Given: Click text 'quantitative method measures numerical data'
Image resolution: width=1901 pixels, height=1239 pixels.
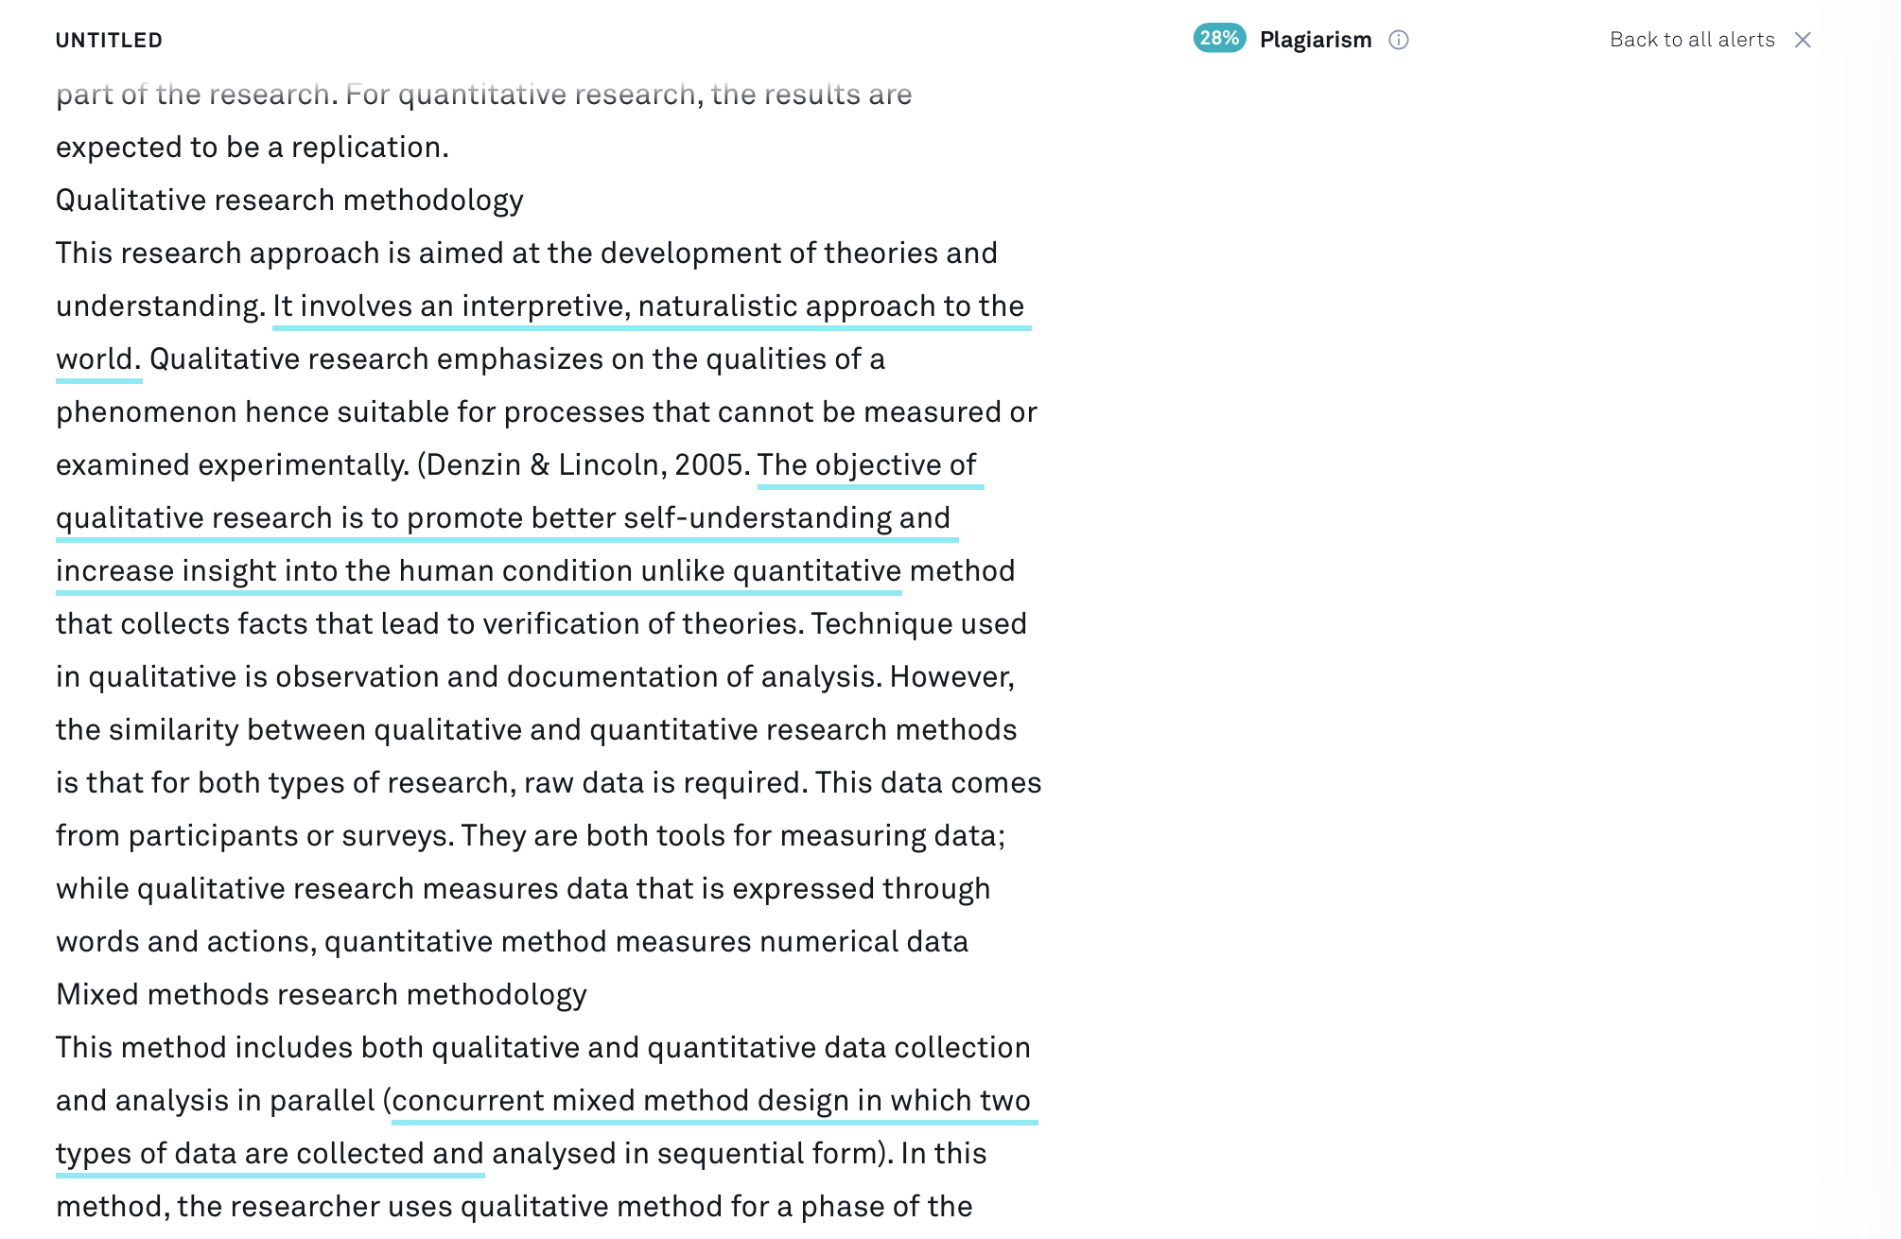Looking at the screenshot, I should click(646, 941).
